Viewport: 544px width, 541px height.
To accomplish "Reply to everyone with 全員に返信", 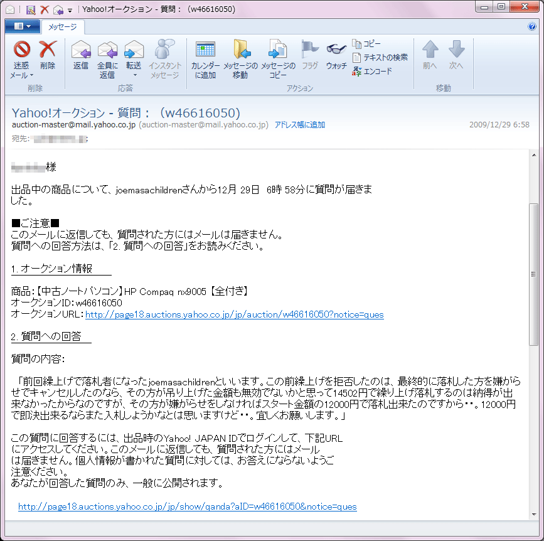I will click(107, 59).
